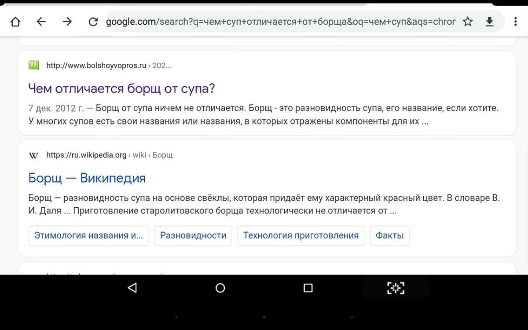Image resolution: width=528 pixels, height=330 pixels.
Task: Open the "Борщ — Википедия" result
Action: (87, 178)
